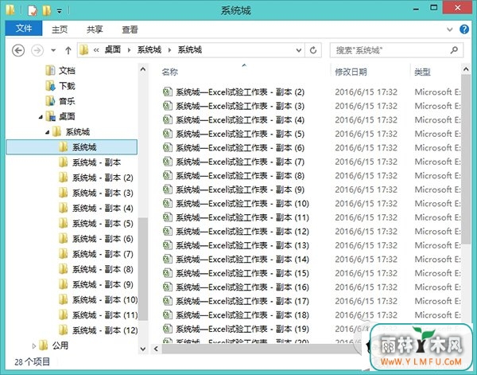Click the Properties quick access icon
477x375 pixels.
tap(33, 10)
